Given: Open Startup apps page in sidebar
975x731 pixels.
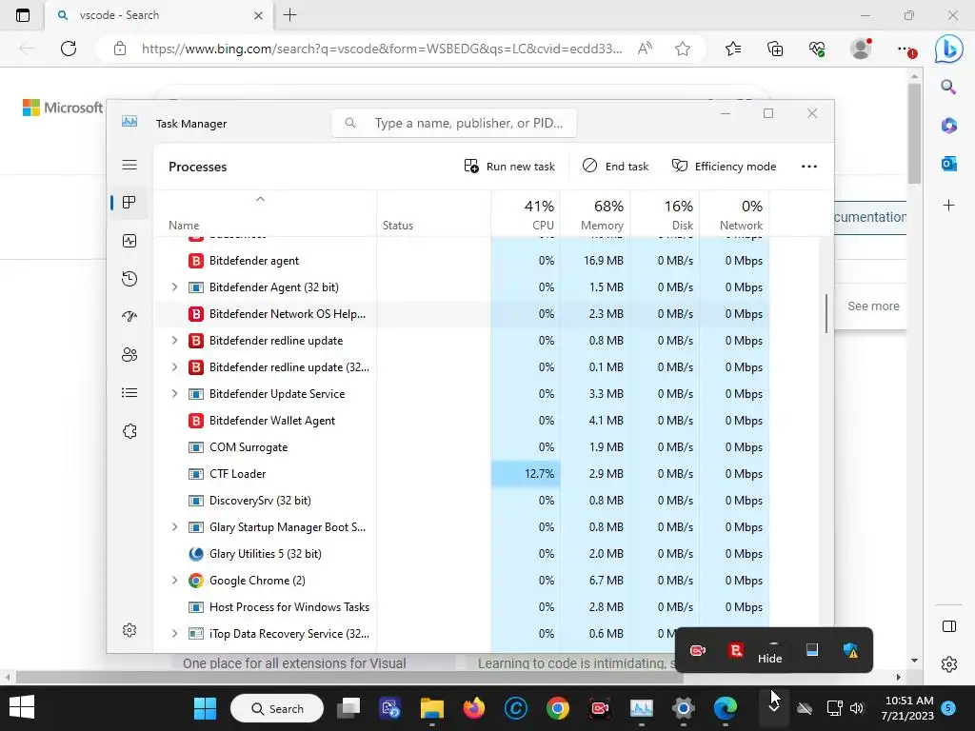Looking at the screenshot, I should pos(129,316).
